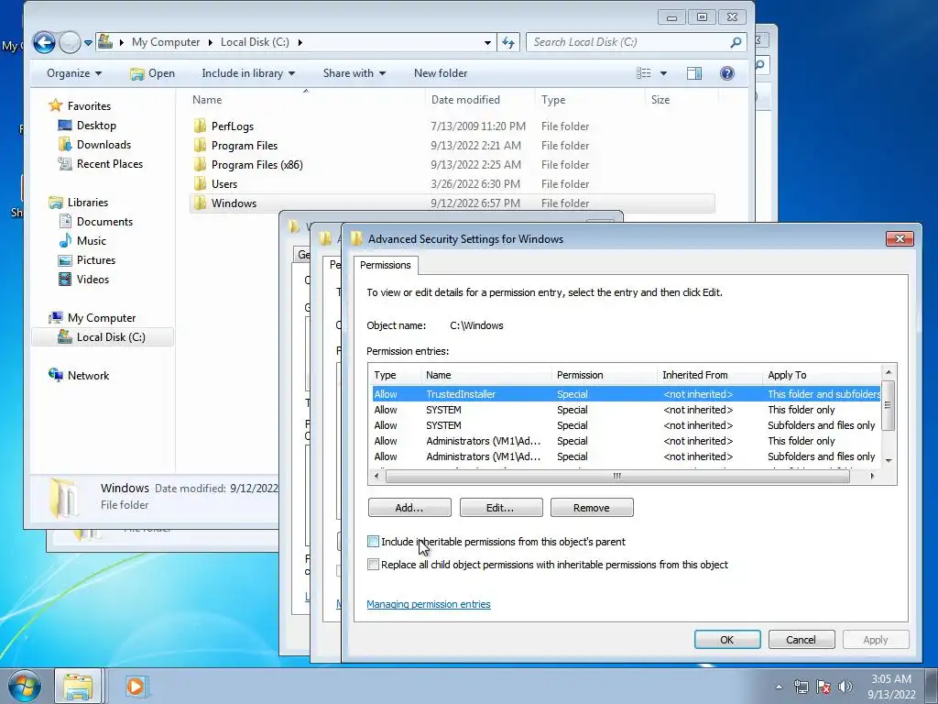
Task: Open Recent Places in the sidebar
Action: coord(110,163)
